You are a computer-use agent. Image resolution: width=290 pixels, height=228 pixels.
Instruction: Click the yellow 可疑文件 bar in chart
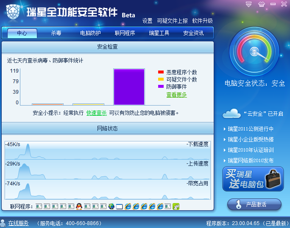tap(88, 104)
